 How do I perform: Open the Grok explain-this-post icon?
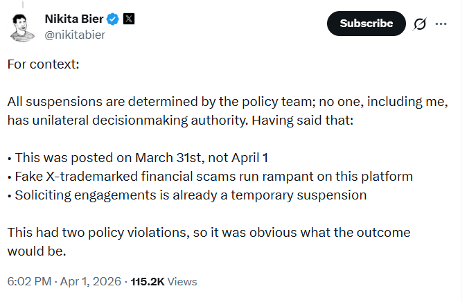419,24
